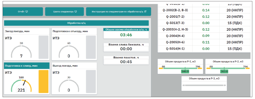Viewport: 255px width, 99px height.
Task: Click the Цвета спидометра button
Action: point(64,12)
